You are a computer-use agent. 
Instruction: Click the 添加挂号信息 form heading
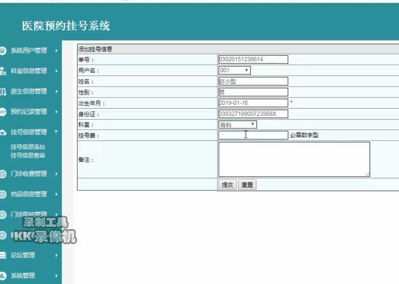coord(95,49)
